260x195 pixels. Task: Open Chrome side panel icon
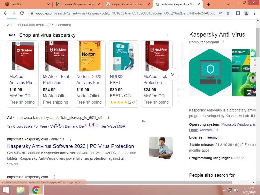click(238, 13)
